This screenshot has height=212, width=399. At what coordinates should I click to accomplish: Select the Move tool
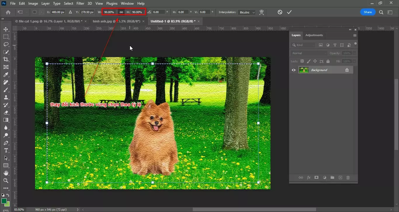pos(6,29)
